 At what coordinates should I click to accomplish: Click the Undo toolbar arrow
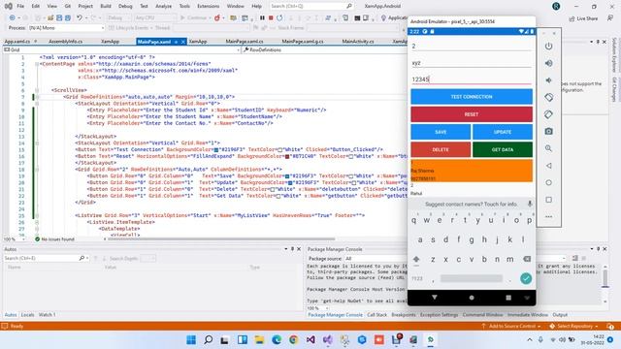click(x=80, y=17)
